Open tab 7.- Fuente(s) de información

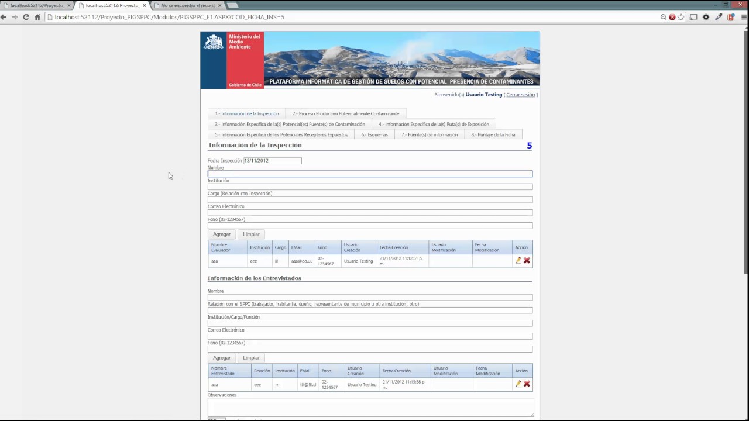coord(430,134)
